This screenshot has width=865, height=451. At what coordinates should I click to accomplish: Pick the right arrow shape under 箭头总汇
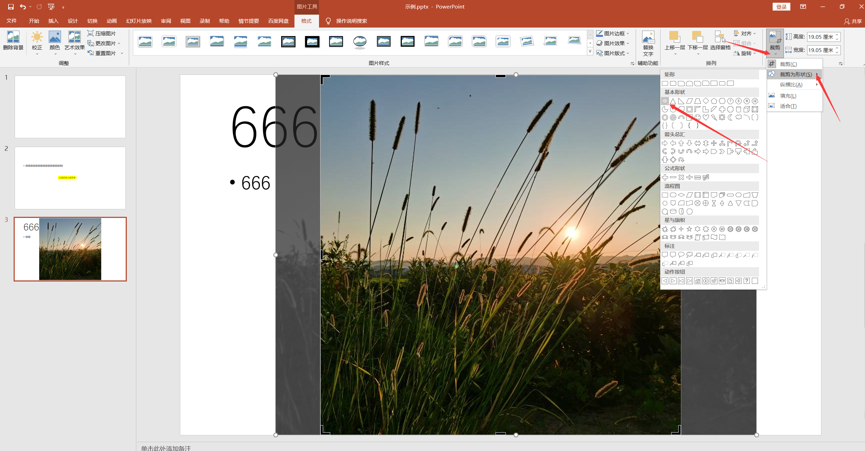pos(665,143)
